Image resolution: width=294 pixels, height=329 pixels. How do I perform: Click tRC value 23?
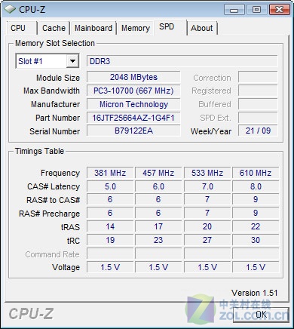pyautogui.click(x=158, y=240)
